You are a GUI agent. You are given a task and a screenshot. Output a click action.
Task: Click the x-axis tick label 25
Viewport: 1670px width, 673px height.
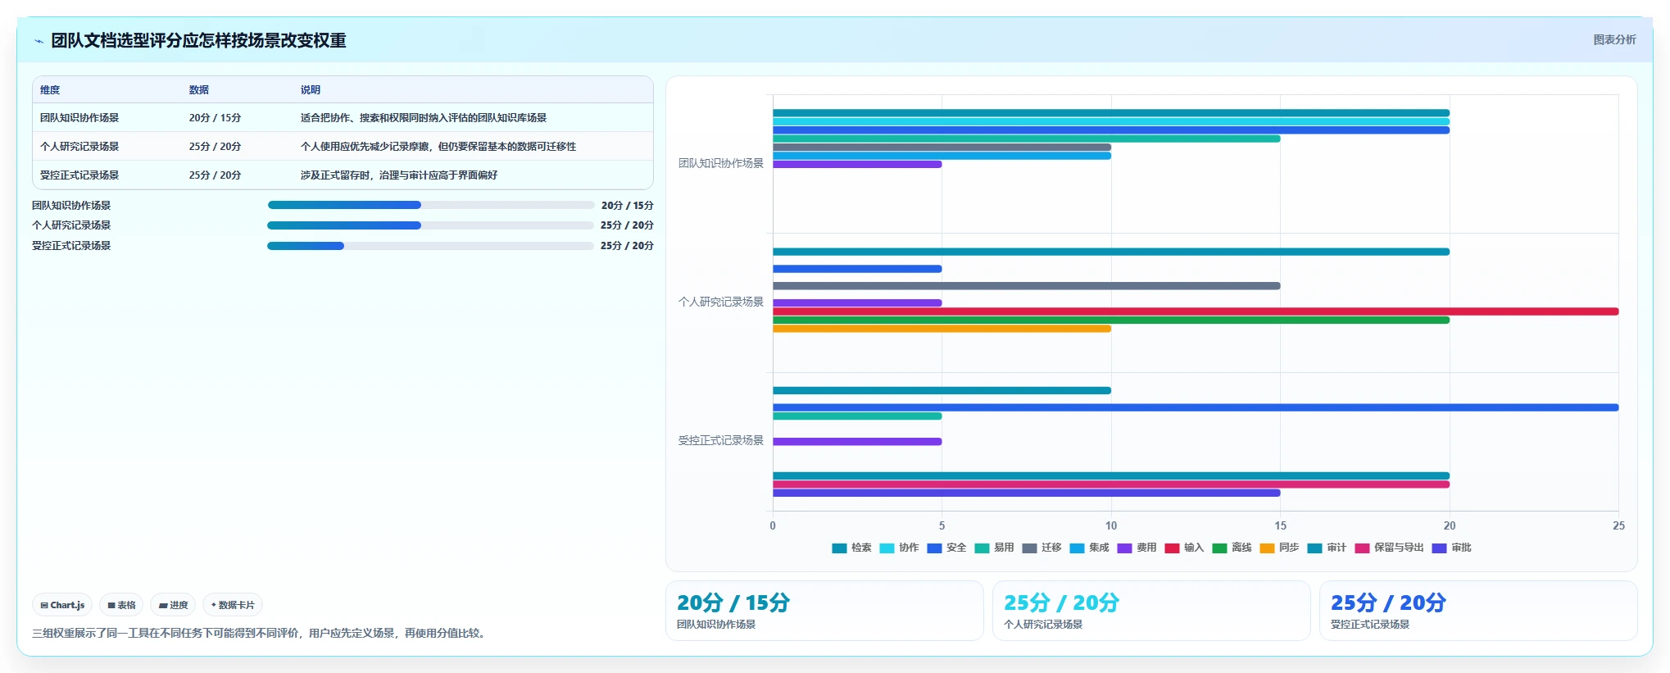pos(1618,525)
